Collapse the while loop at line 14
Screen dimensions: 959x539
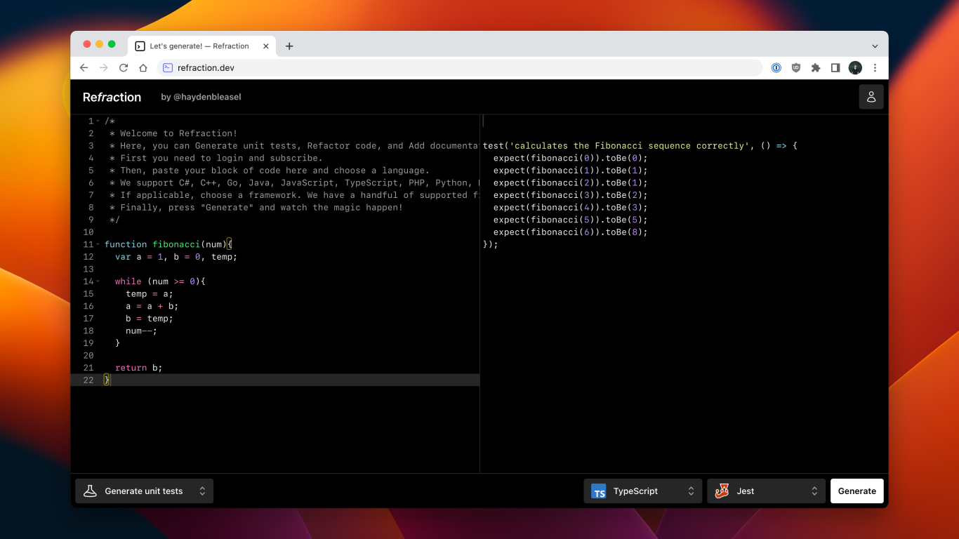[x=98, y=281]
